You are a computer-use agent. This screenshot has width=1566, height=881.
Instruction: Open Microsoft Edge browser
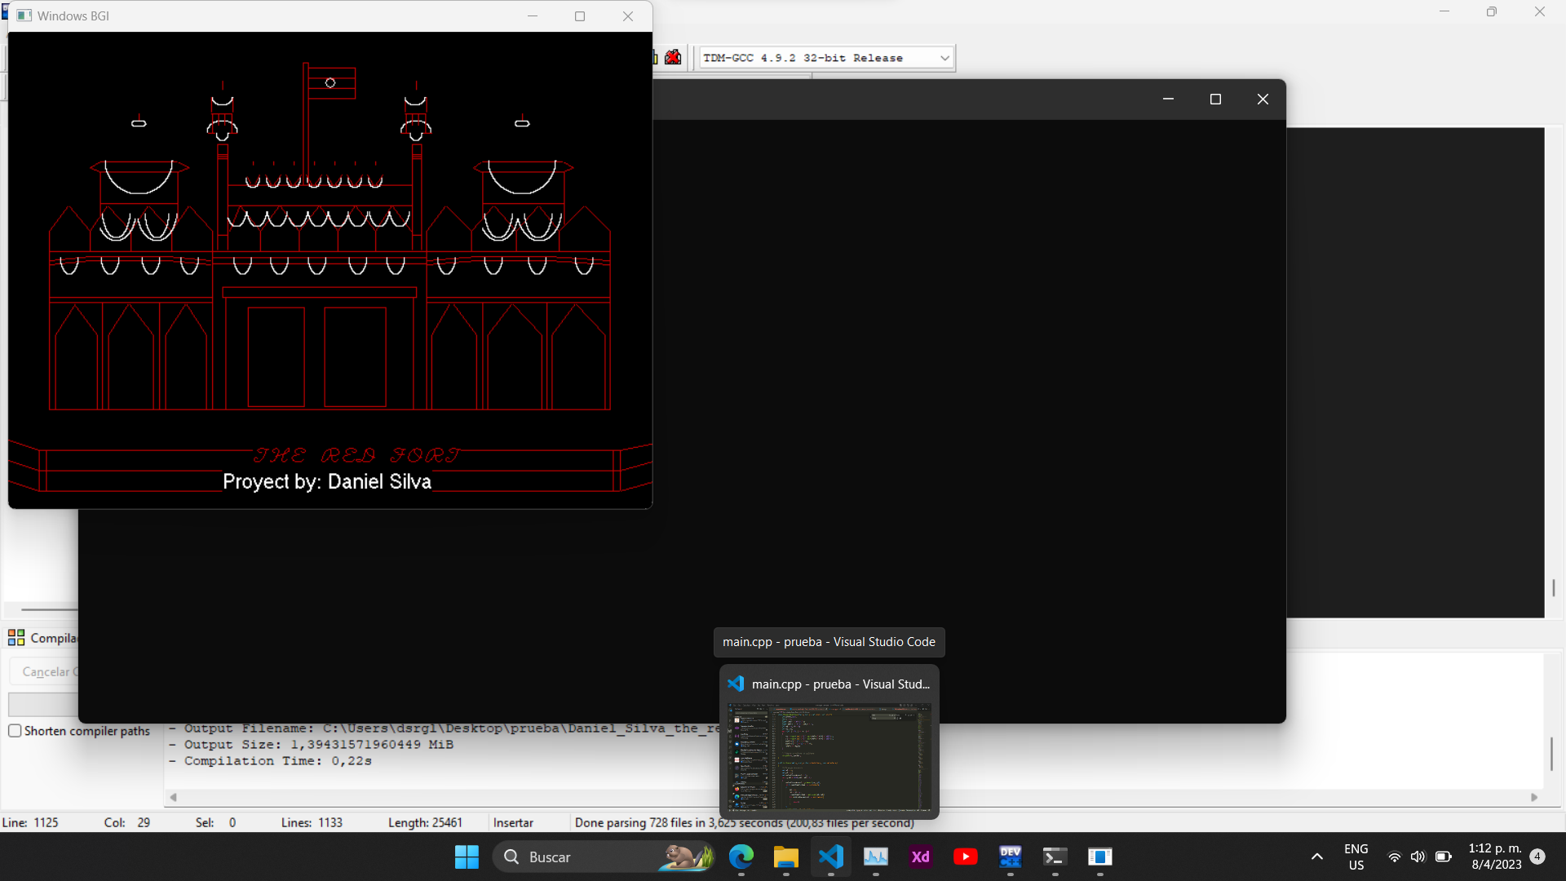[x=741, y=857]
